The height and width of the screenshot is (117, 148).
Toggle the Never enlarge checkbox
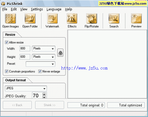(40, 71)
